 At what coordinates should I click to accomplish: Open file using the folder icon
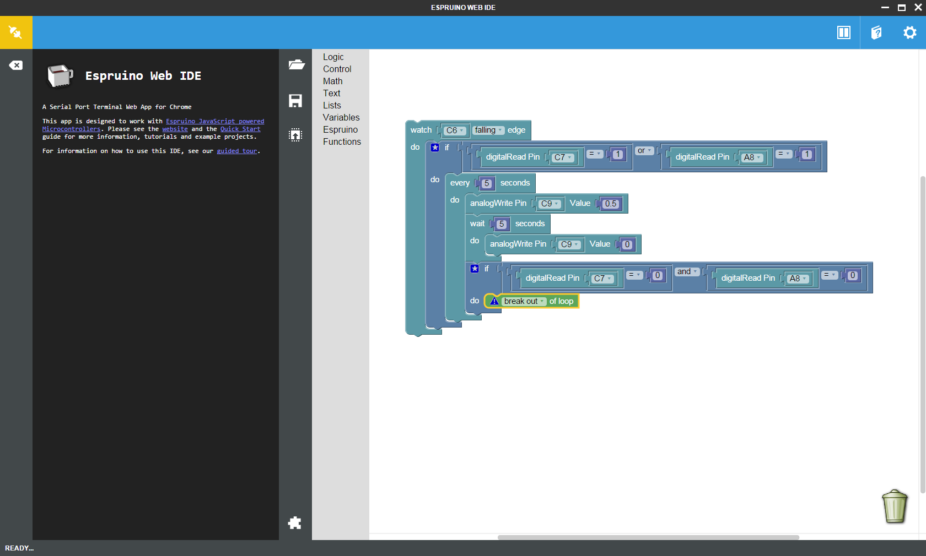pyautogui.click(x=296, y=64)
